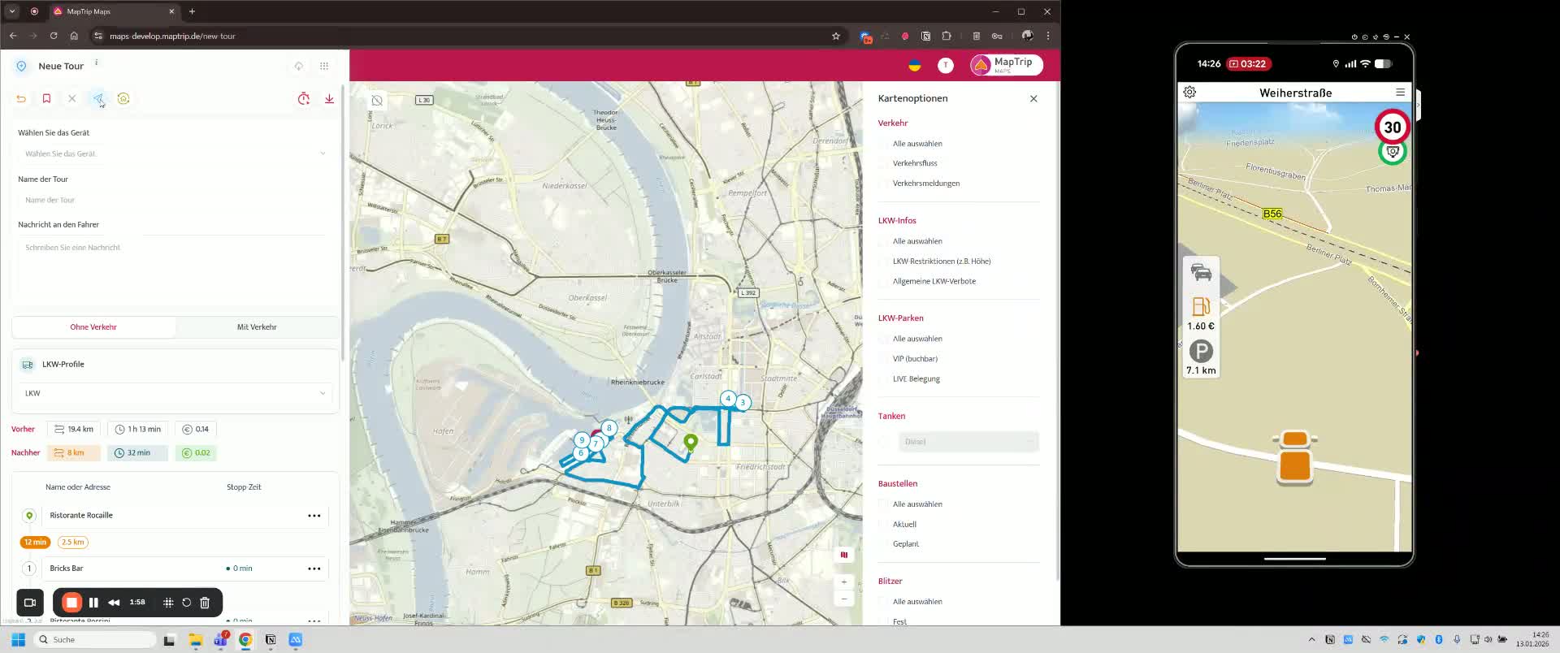Open the grid menu icon beside Neue Tour
The image size is (1560, 653).
point(324,66)
